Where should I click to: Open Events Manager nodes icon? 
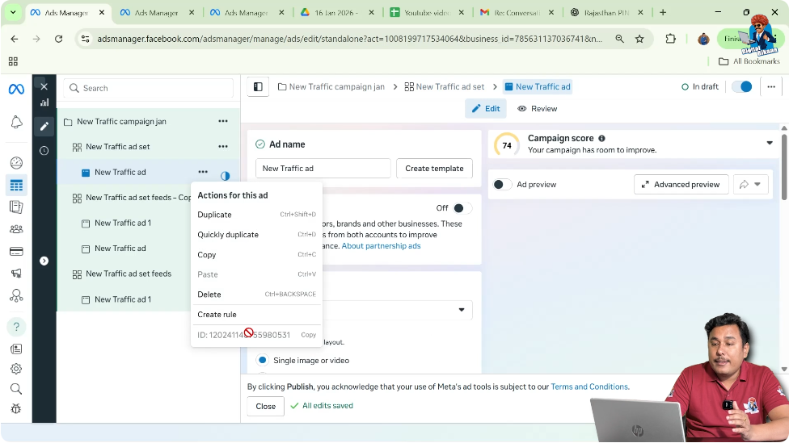pos(16,296)
